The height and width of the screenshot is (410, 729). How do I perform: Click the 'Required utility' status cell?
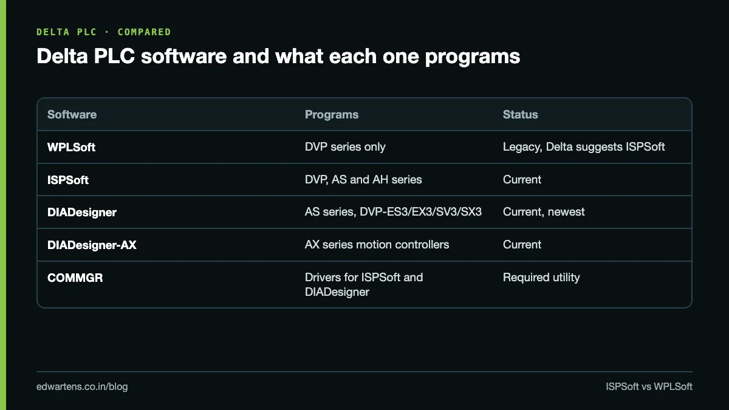click(541, 278)
